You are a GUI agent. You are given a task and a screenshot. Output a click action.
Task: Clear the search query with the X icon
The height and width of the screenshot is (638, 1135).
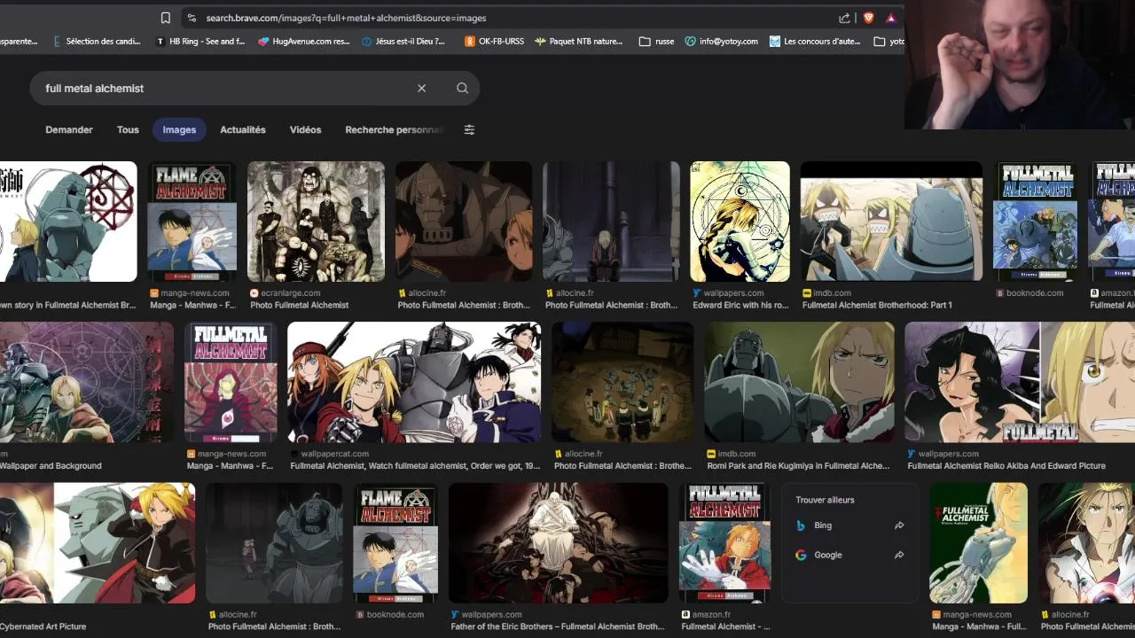tap(422, 89)
